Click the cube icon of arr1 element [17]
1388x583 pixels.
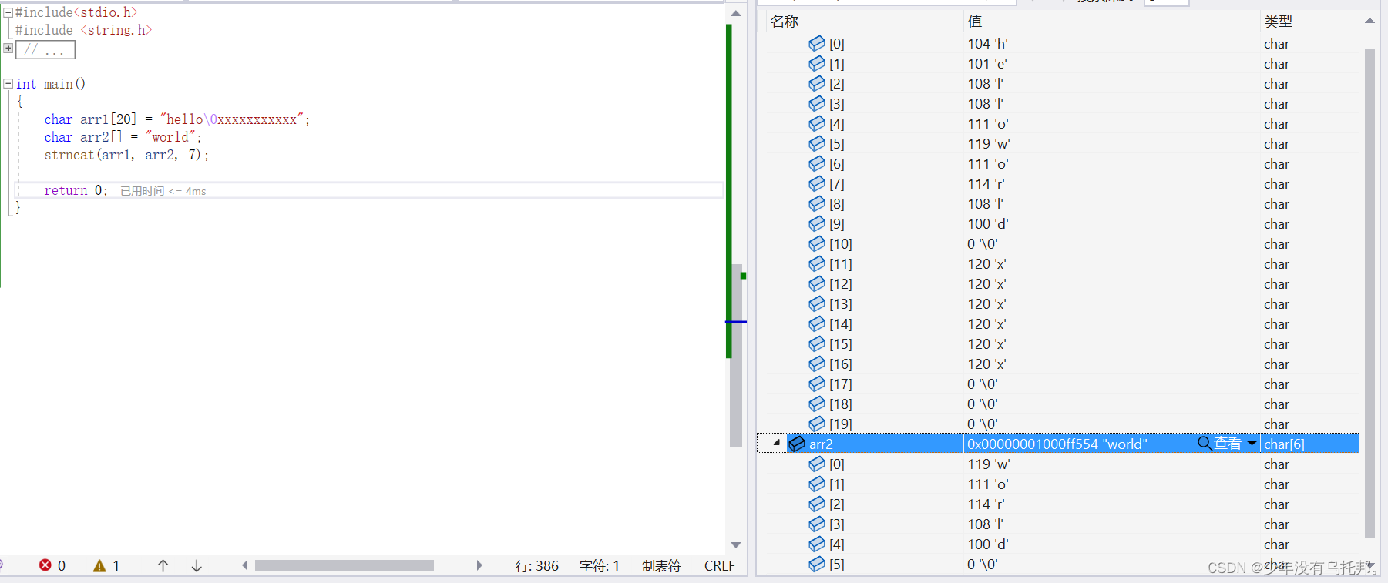click(x=817, y=384)
